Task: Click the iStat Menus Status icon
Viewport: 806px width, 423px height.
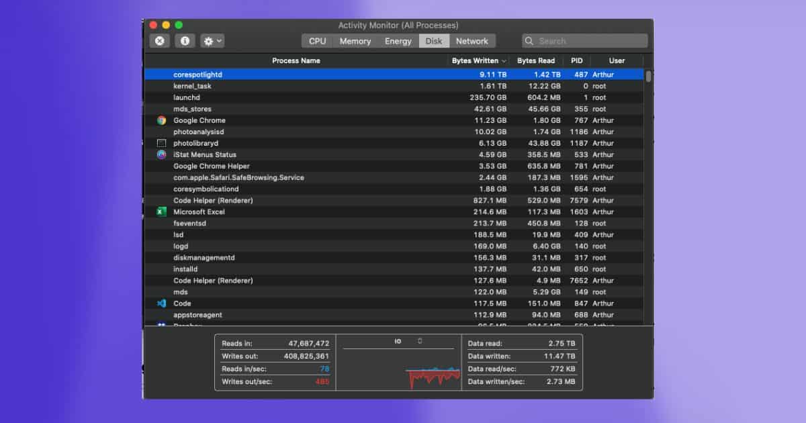Action: pos(161,155)
